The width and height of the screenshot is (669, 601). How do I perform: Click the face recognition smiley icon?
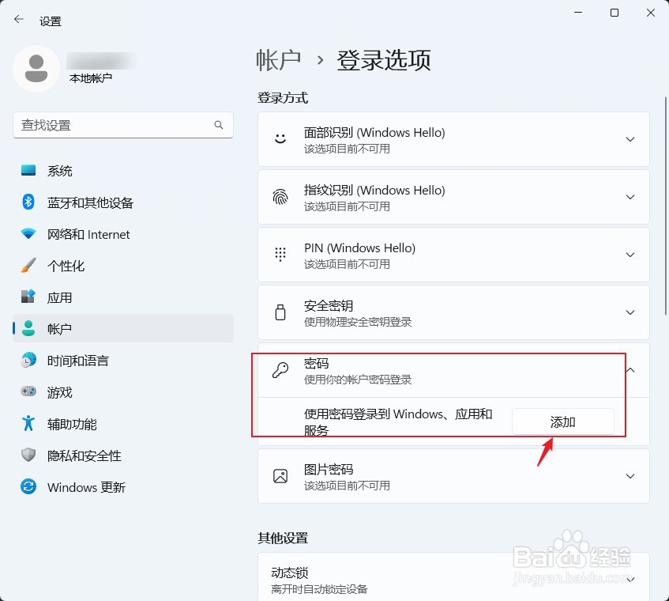pos(280,139)
